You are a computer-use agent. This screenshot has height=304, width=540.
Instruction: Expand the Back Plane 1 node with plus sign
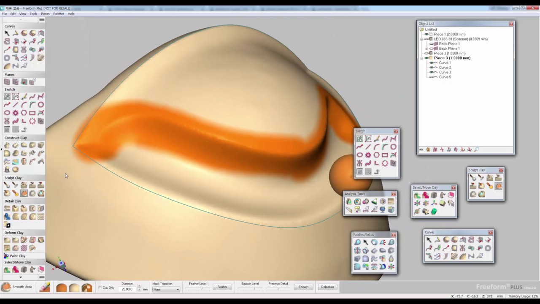pyautogui.click(x=427, y=49)
